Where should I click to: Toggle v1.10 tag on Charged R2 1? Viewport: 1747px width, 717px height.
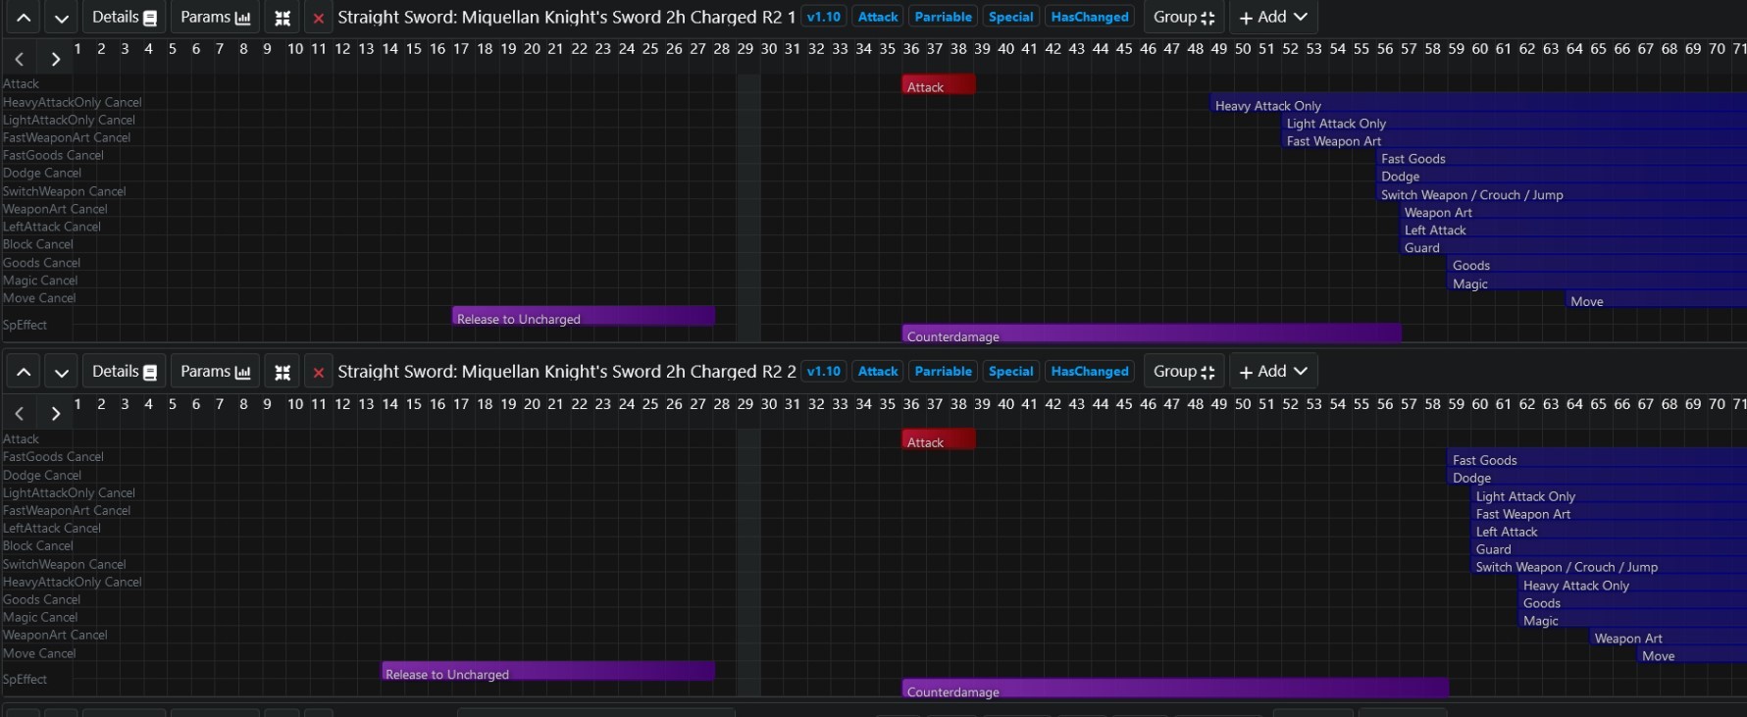(x=824, y=17)
